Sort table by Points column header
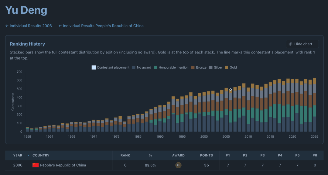Image resolution: width=328 pixels, height=175 pixels. 207,155
